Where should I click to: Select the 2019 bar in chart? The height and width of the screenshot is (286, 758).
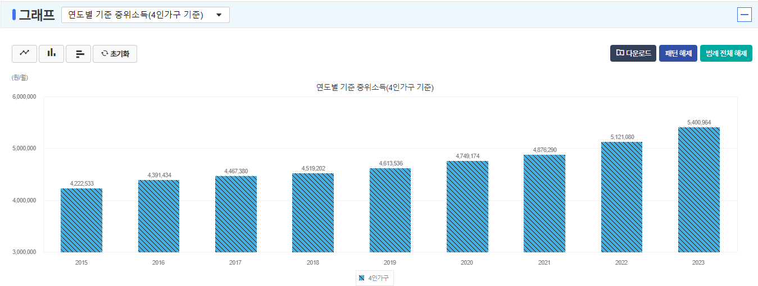point(390,210)
